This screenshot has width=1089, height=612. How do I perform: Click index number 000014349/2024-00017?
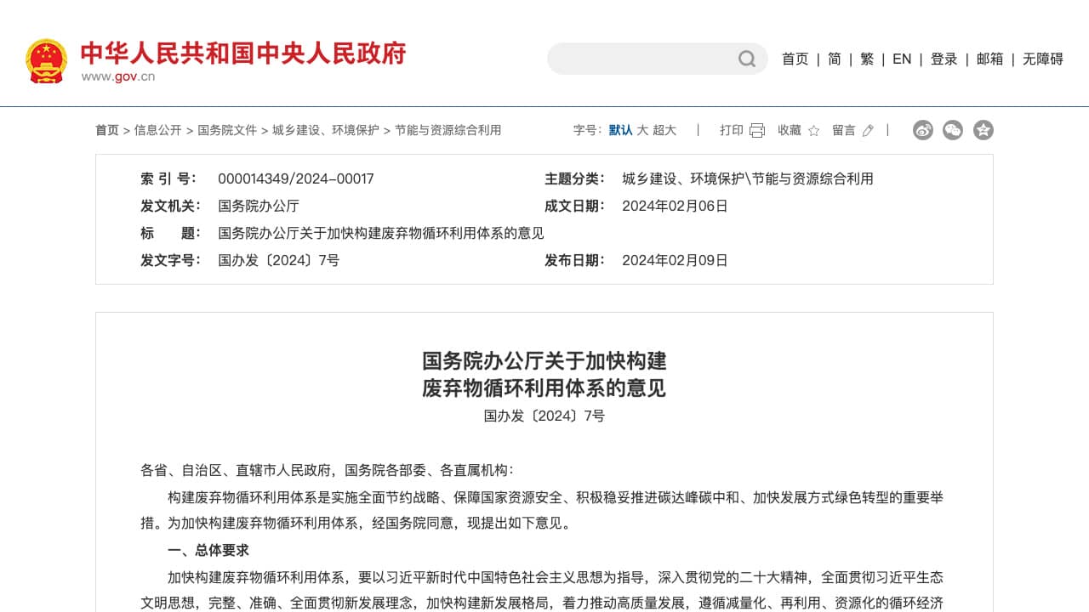coord(296,178)
